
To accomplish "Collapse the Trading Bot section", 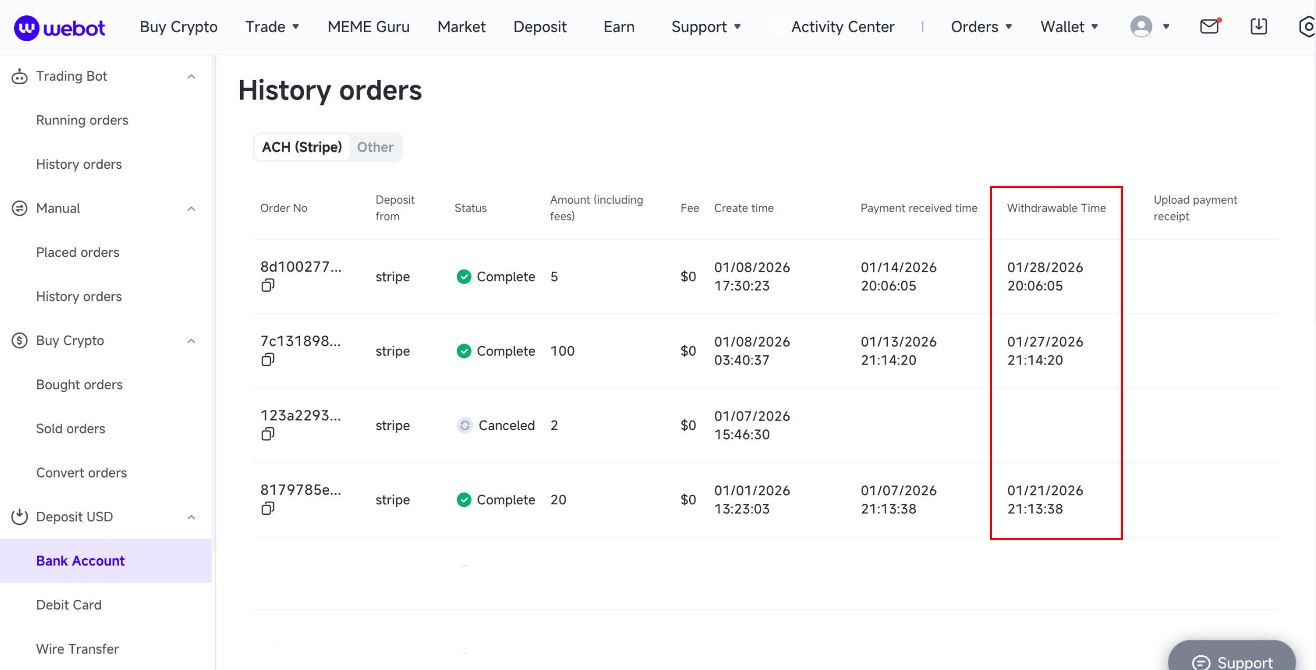I will click(x=192, y=76).
